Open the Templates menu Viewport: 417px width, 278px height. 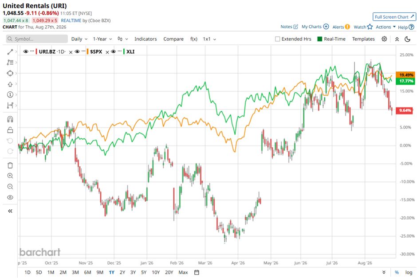click(x=363, y=39)
